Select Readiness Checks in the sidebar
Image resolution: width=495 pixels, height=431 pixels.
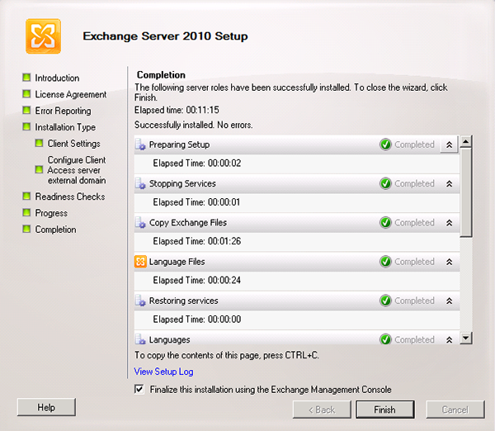point(69,197)
